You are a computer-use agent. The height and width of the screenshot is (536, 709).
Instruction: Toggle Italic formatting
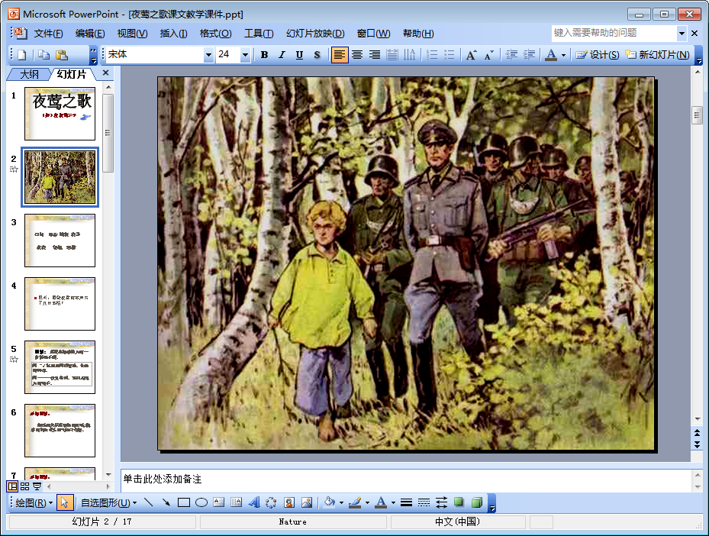tap(282, 55)
